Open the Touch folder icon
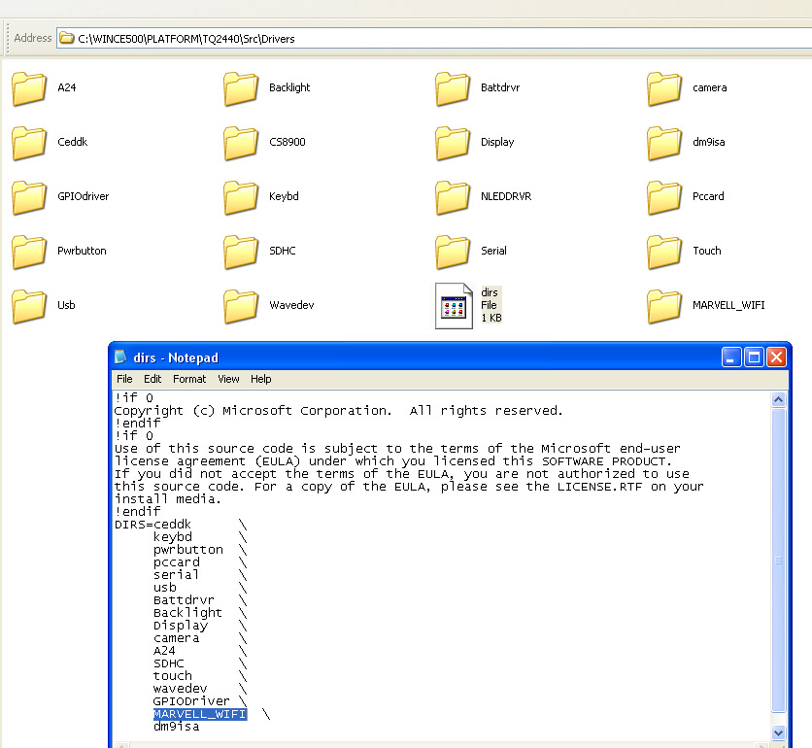812x748 pixels. [664, 252]
